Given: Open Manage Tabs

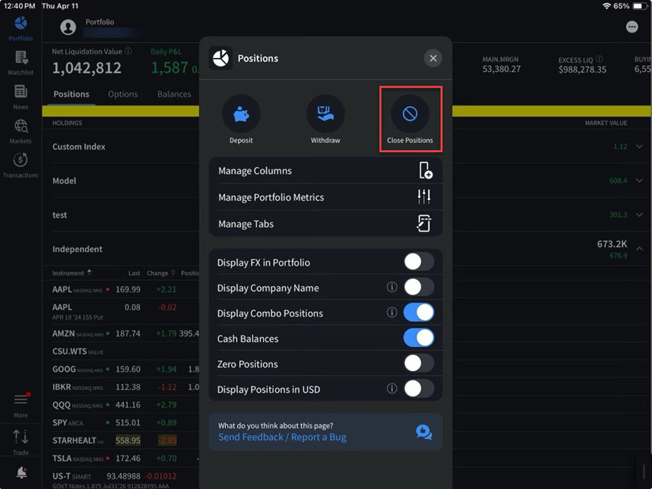Looking at the screenshot, I should point(325,224).
